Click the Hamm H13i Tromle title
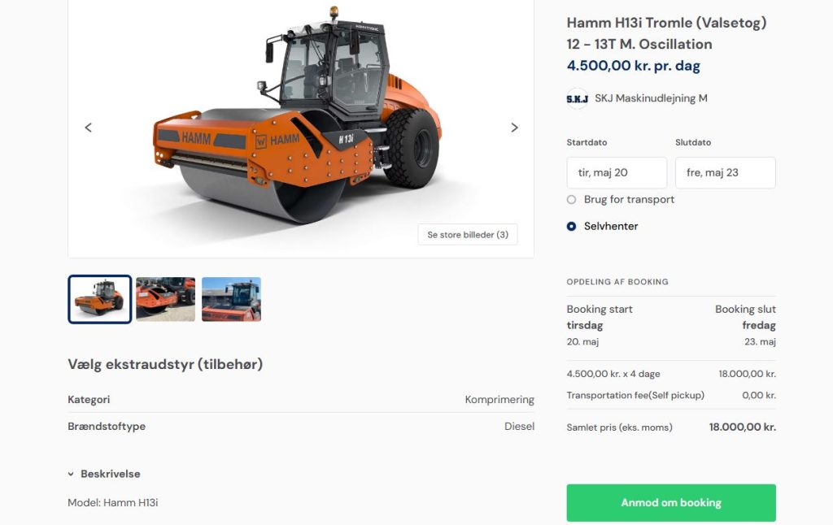Screen dimensions: 833x525 pos(666,33)
